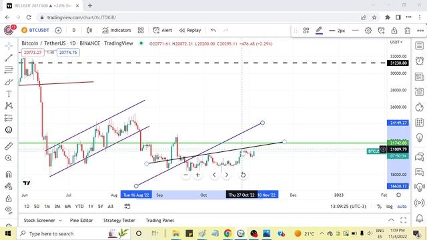Open drawing settings gear
Image resolution: width=427 pixels, height=240 pixels.
pyautogui.click(x=368, y=31)
